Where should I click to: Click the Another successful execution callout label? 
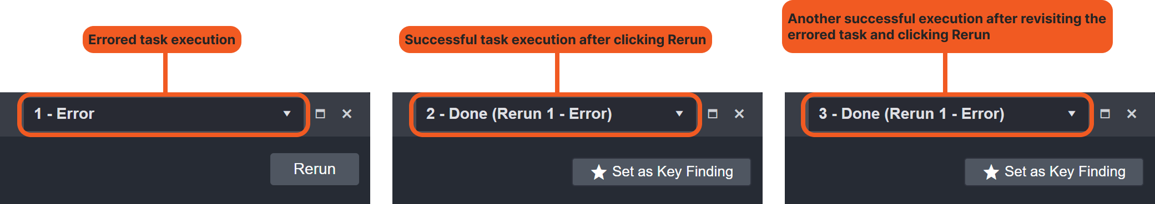[947, 27]
